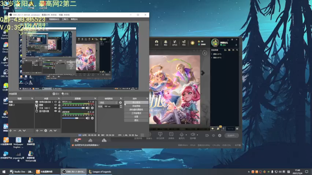Show the next poster with the right arrow
Image resolution: width=312 pixels, height=175 pixels.
point(202,73)
